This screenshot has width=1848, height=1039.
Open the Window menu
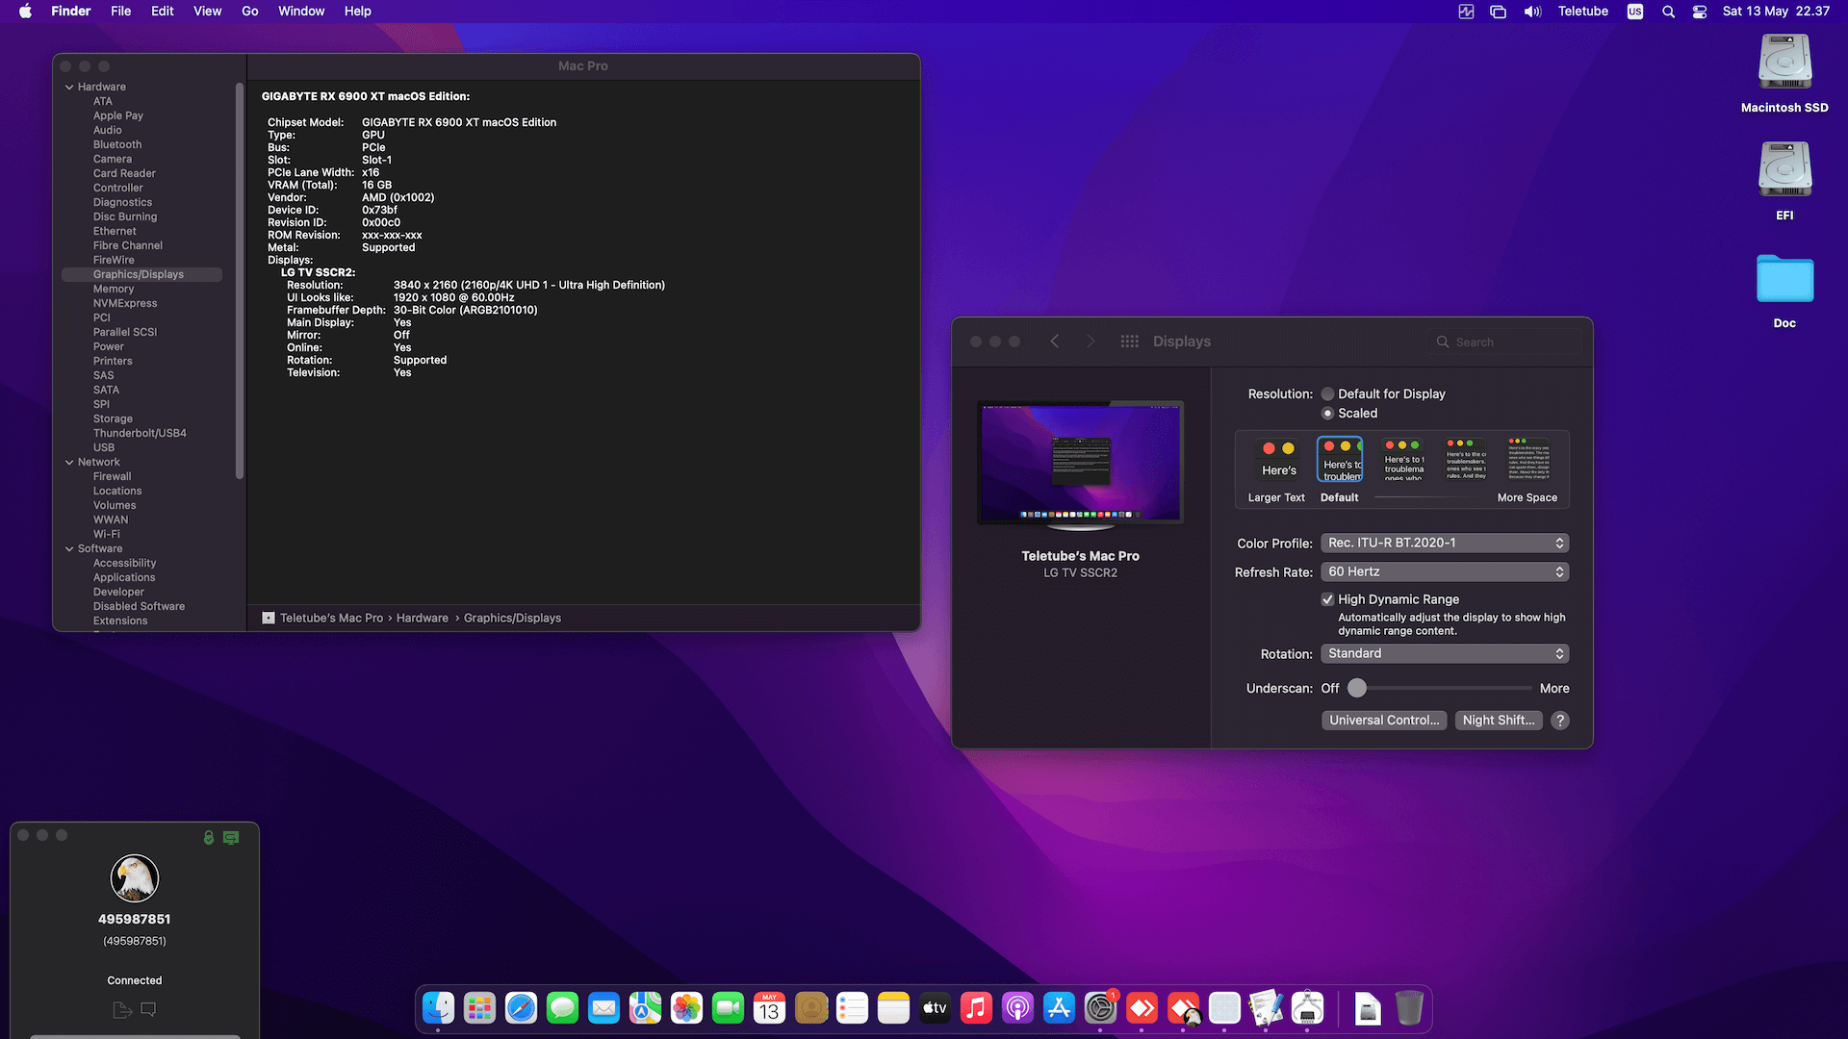click(x=301, y=12)
